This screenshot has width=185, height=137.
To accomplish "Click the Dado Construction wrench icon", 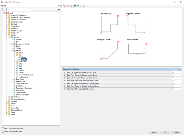I will pos(14,84).
